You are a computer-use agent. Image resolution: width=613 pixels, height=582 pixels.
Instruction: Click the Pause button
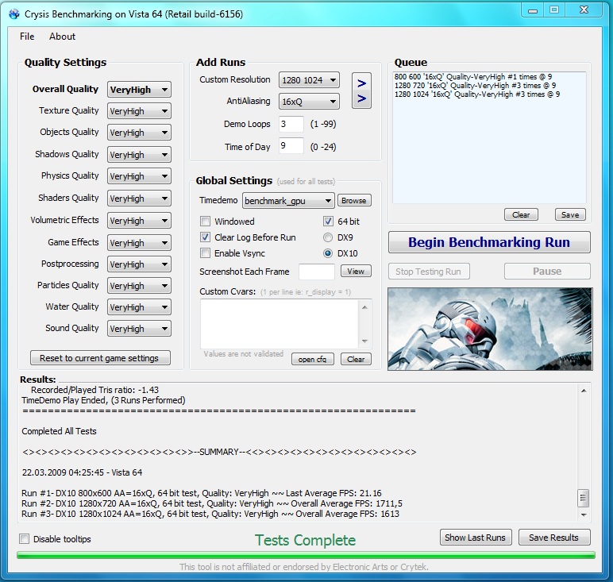547,272
